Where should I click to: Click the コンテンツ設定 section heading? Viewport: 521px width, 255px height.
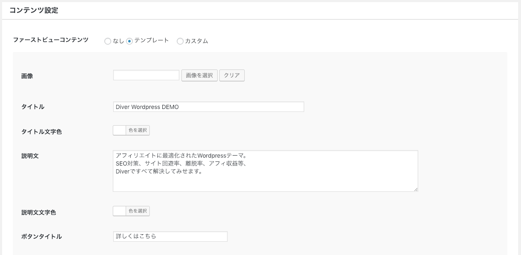pos(34,10)
